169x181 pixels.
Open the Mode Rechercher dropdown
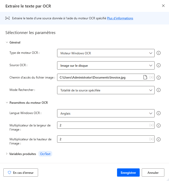pyautogui.click(x=106, y=90)
